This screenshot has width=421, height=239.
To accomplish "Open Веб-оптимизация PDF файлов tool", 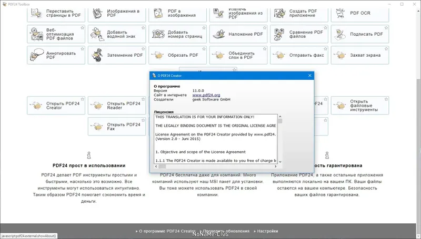I will [56, 34].
